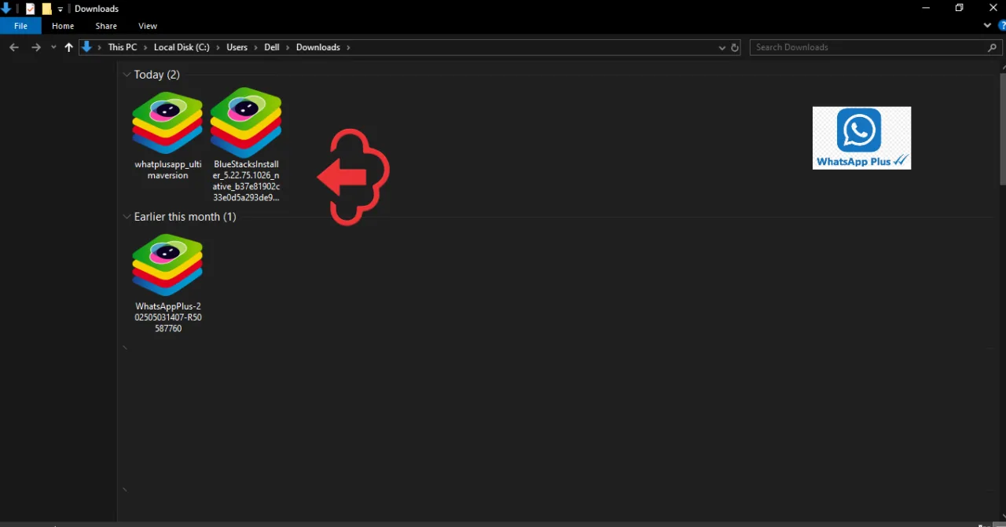Open the address bar history dropdown
This screenshot has width=1006, height=527.
(x=722, y=47)
